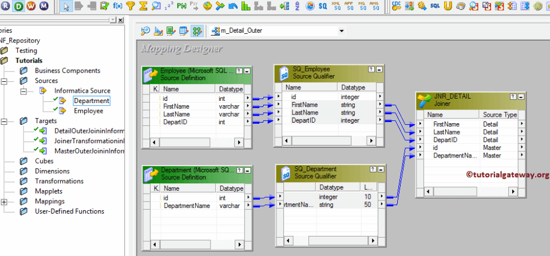Add an SQL transformation icon
This screenshot has height=256, width=550.
point(434,6)
